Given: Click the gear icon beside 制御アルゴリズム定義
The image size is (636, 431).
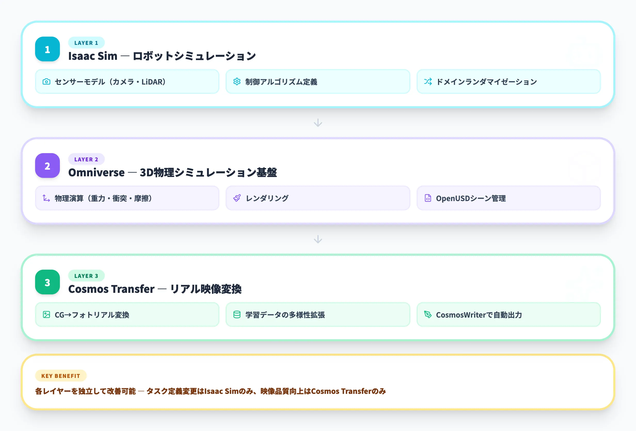Looking at the screenshot, I should [x=237, y=81].
